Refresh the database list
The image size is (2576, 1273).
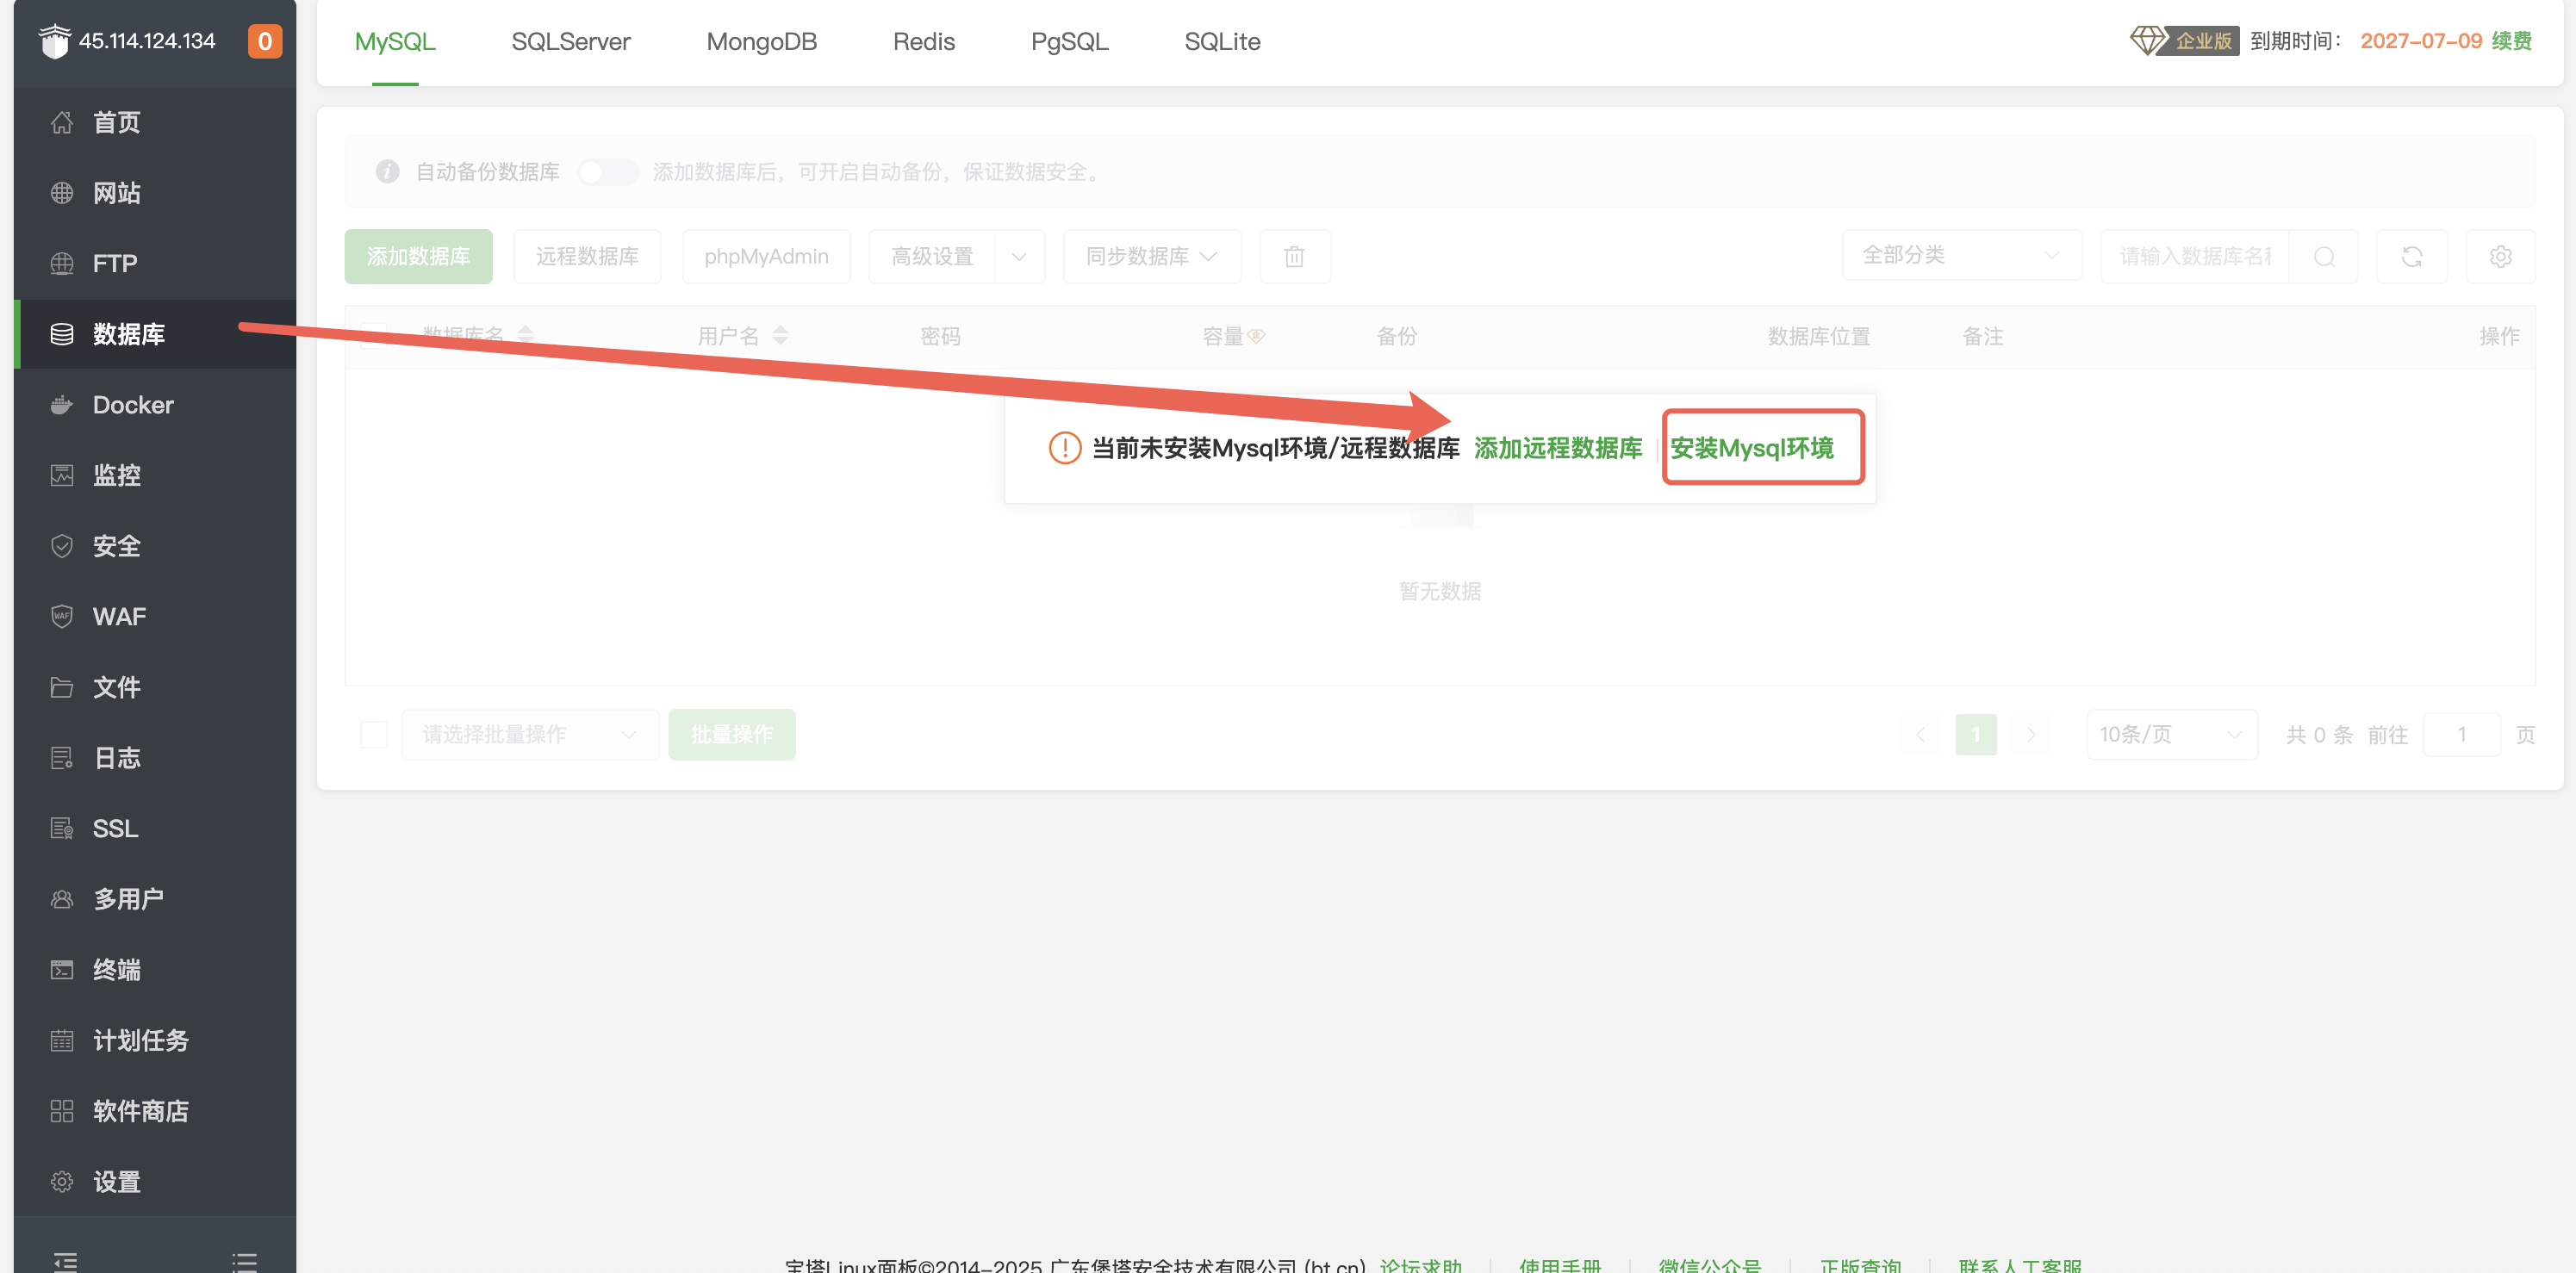(x=2411, y=256)
